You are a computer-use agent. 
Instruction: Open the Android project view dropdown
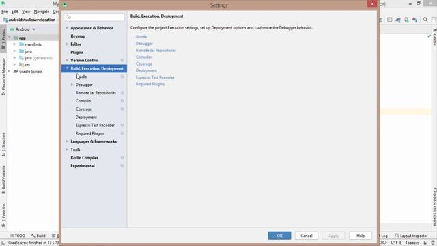23,29
